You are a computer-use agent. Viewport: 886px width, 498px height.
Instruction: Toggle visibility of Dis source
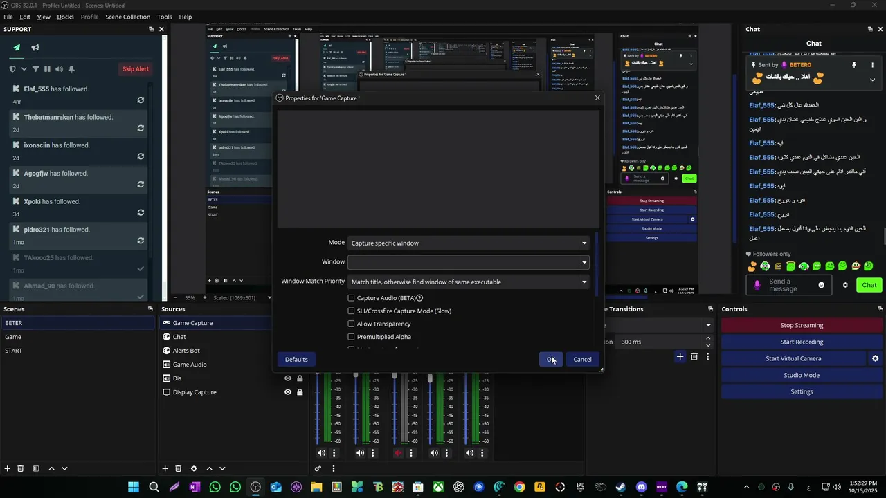[x=288, y=378]
